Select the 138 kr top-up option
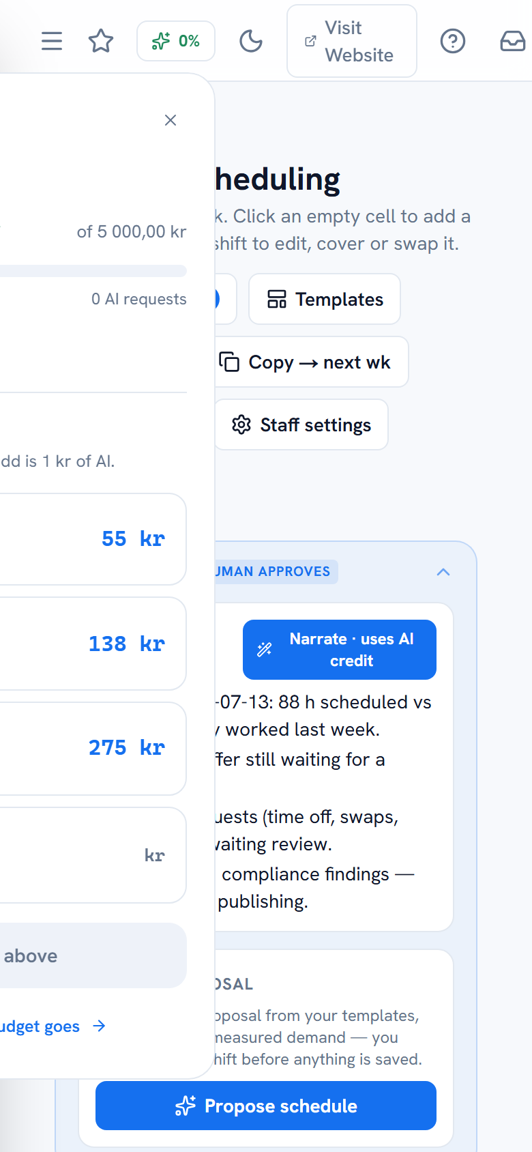Screen dimensions: 532x1152 coord(93,644)
